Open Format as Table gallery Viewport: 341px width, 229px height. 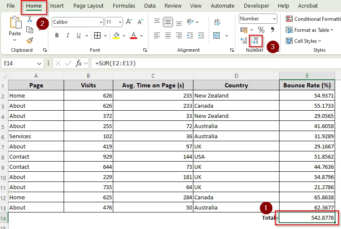point(310,30)
